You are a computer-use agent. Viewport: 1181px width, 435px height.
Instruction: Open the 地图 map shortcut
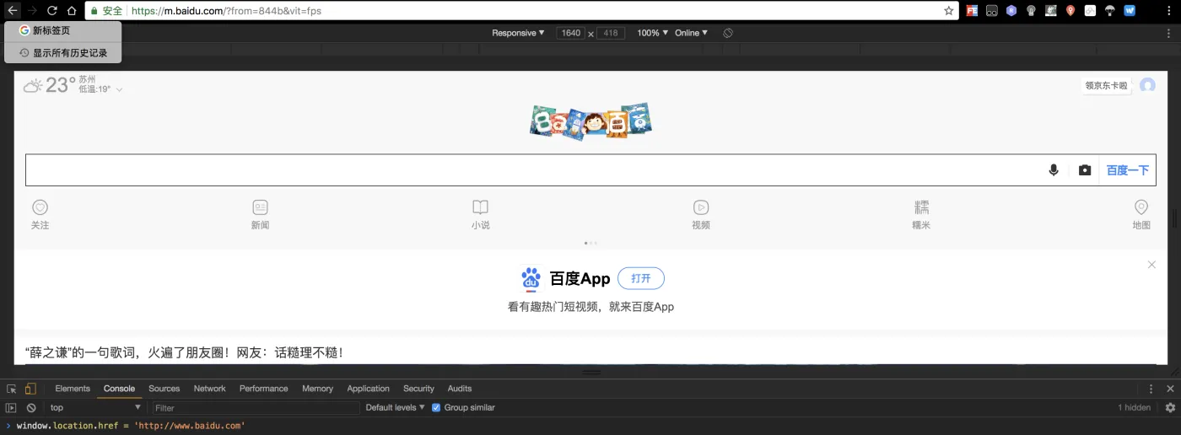coord(1141,214)
